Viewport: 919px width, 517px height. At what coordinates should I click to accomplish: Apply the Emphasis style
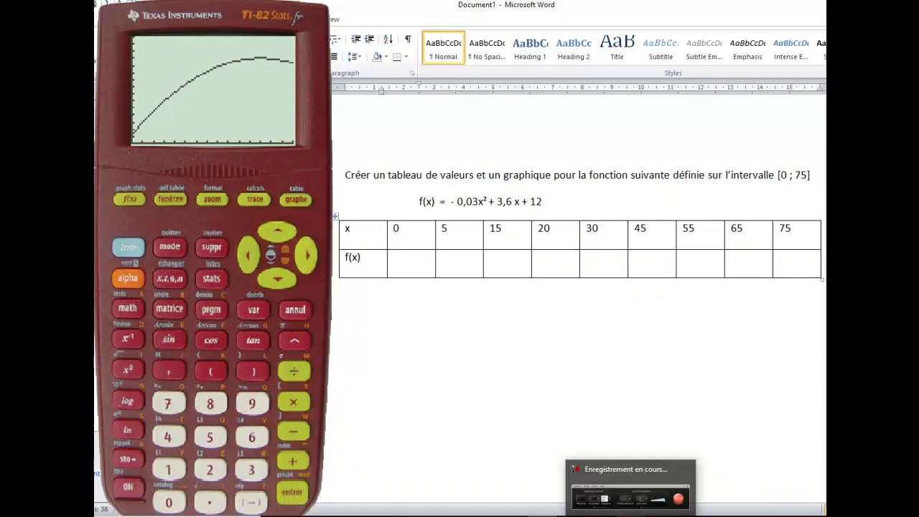(747, 47)
